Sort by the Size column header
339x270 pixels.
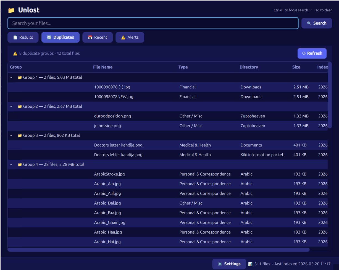coord(296,67)
